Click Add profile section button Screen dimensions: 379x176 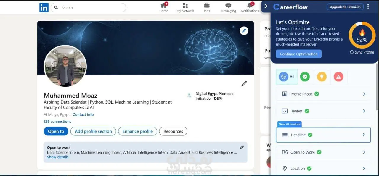[x=93, y=131]
